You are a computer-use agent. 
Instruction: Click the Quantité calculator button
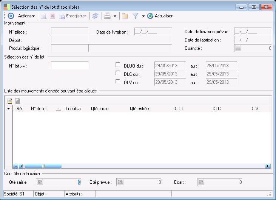(238, 48)
